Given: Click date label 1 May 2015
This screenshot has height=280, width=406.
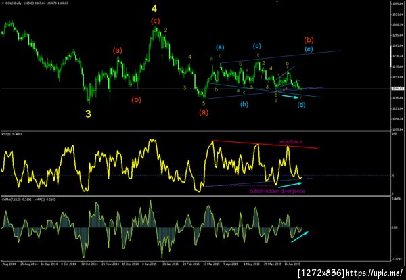Looking at the screenshot, I should [x=252, y=264].
